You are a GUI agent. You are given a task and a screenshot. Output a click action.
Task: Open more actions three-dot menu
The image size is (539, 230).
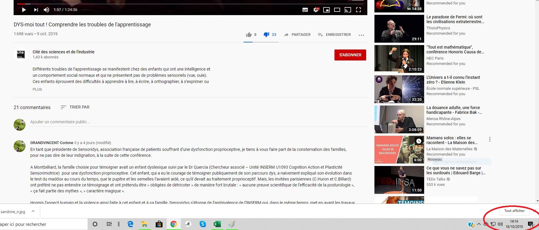pos(361,35)
